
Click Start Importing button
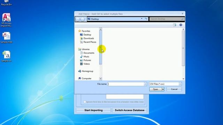[93, 110]
